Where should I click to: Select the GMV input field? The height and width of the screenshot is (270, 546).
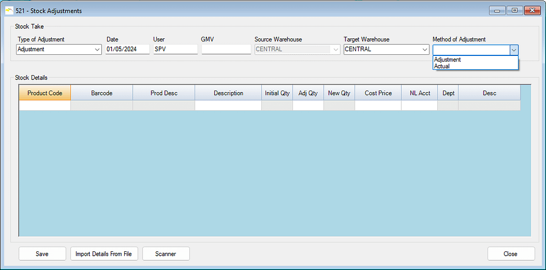226,50
